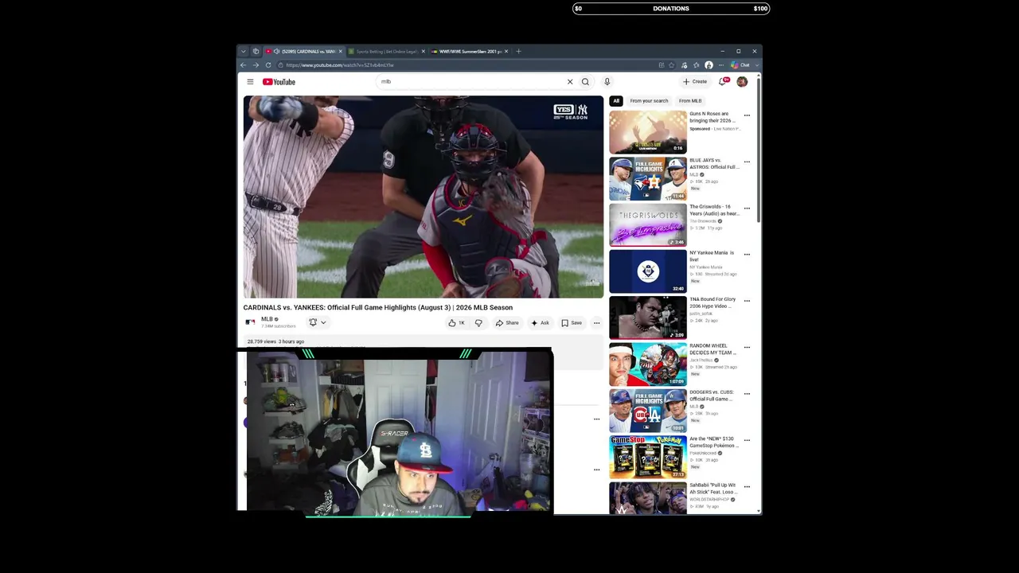The height and width of the screenshot is (573, 1019).
Task: Open the MLB channel avatar
Action: click(250, 322)
